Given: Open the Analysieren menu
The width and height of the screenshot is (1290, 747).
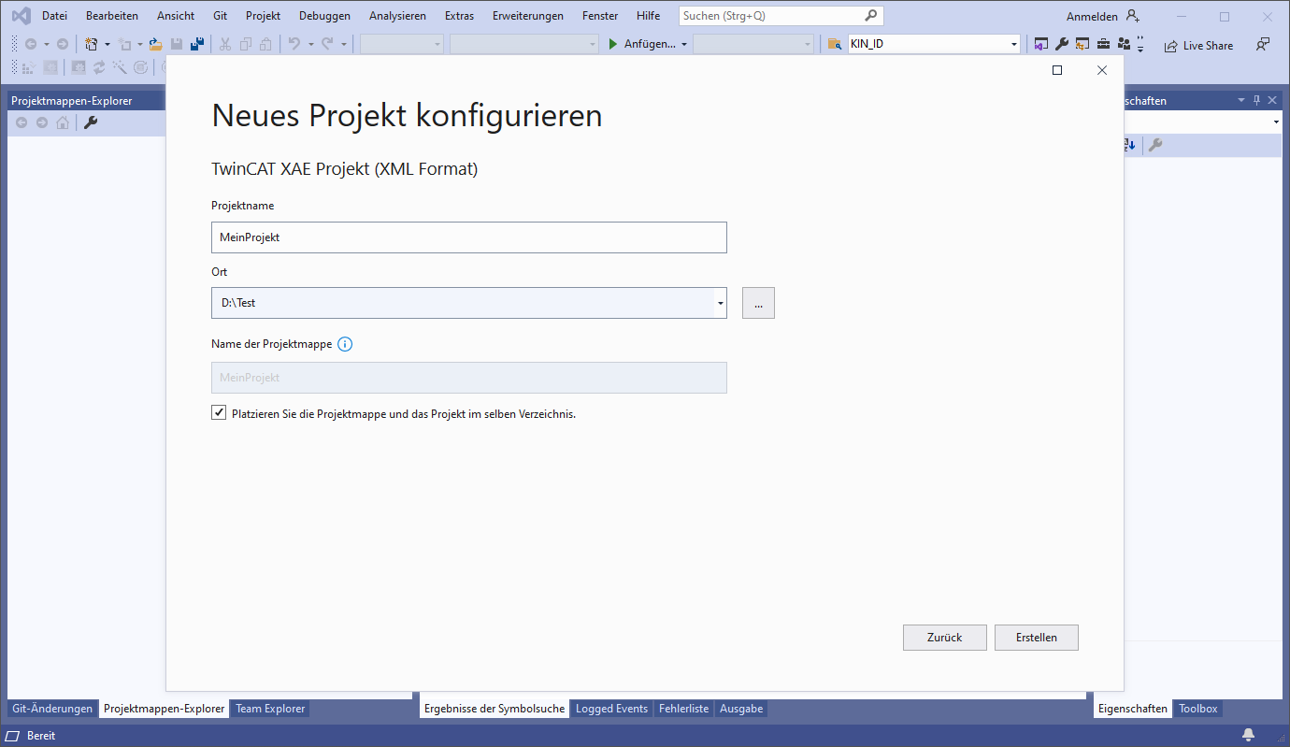Looking at the screenshot, I should [398, 16].
